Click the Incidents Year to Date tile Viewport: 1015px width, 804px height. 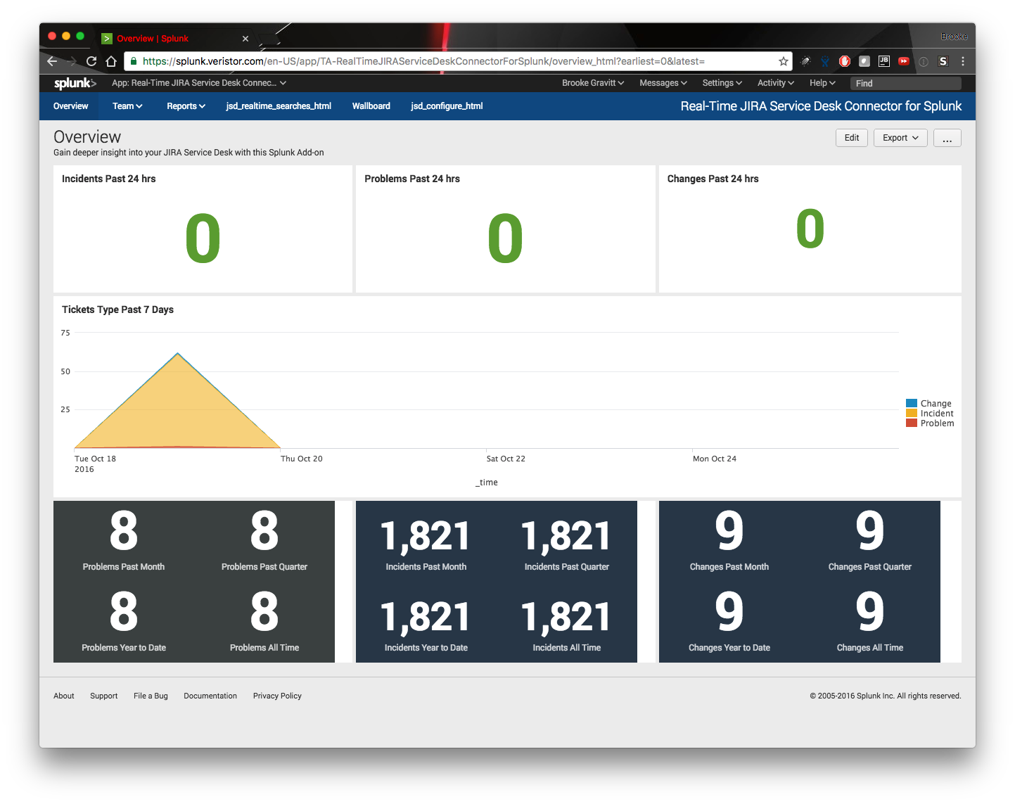click(x=426, y=622)
